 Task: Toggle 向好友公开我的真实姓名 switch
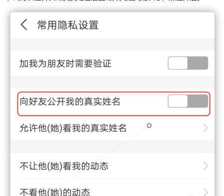188,101
